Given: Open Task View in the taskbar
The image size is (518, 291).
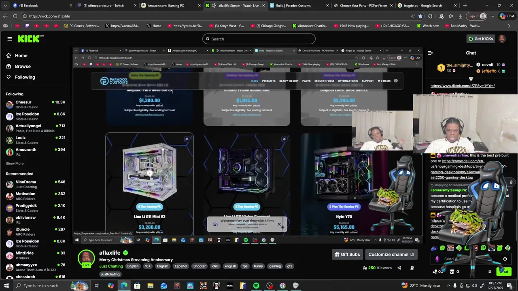Looking at the screenshot, I should (x=97, y=286).
